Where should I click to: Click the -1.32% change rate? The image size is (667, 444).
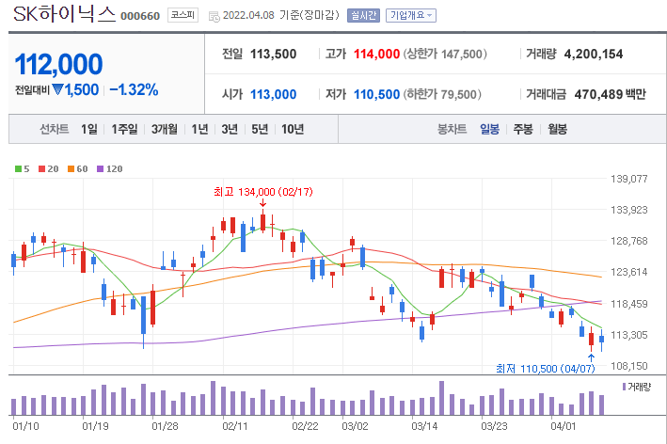[134, 89]
